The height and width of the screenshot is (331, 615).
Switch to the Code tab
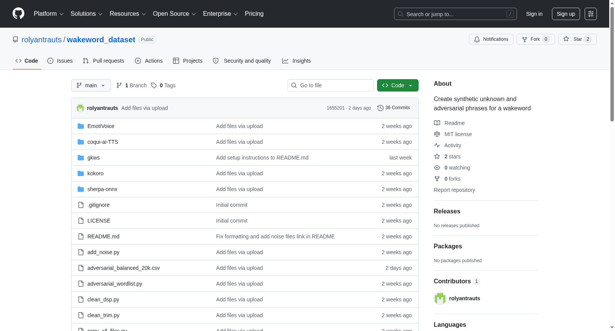click(x=27, y=61)
